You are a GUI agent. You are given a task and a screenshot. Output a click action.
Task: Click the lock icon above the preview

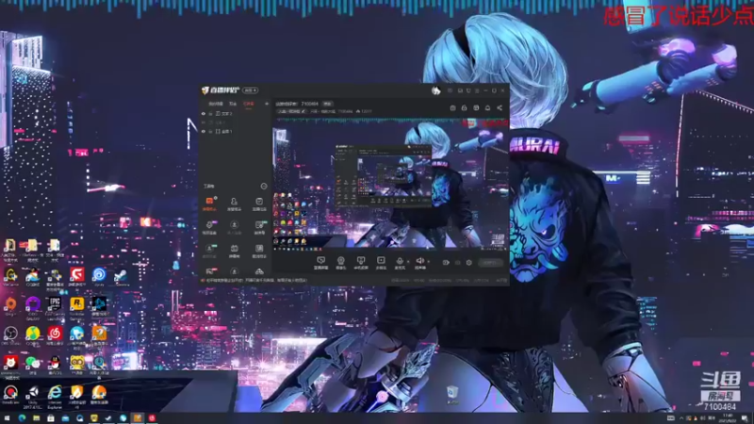(464, 107)
